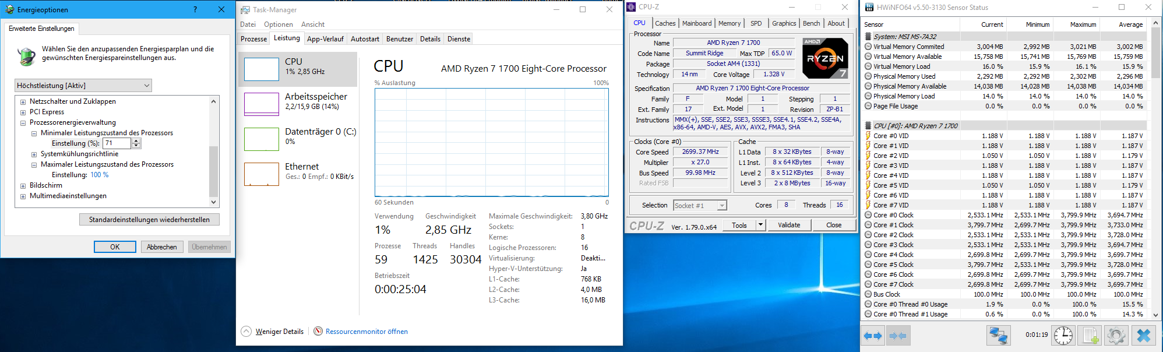Click Ressourcenmonitor icon in Task-Manager
This screenshot has width=1163, height=352.
318,331
